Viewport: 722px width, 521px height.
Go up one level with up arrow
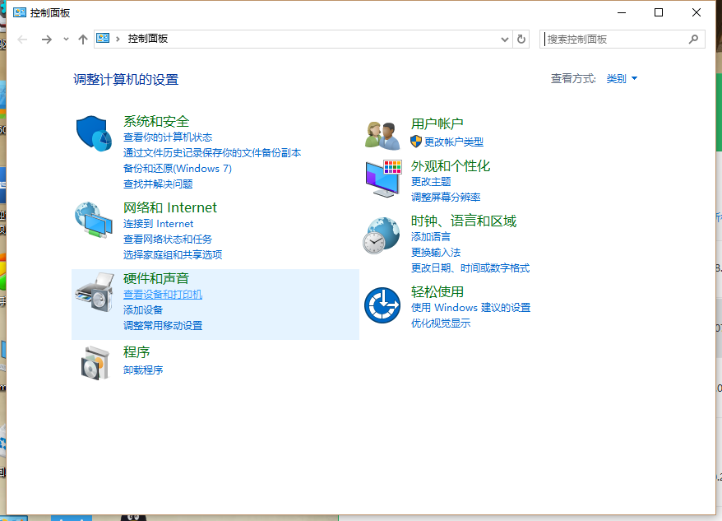[x=83, y=40]
